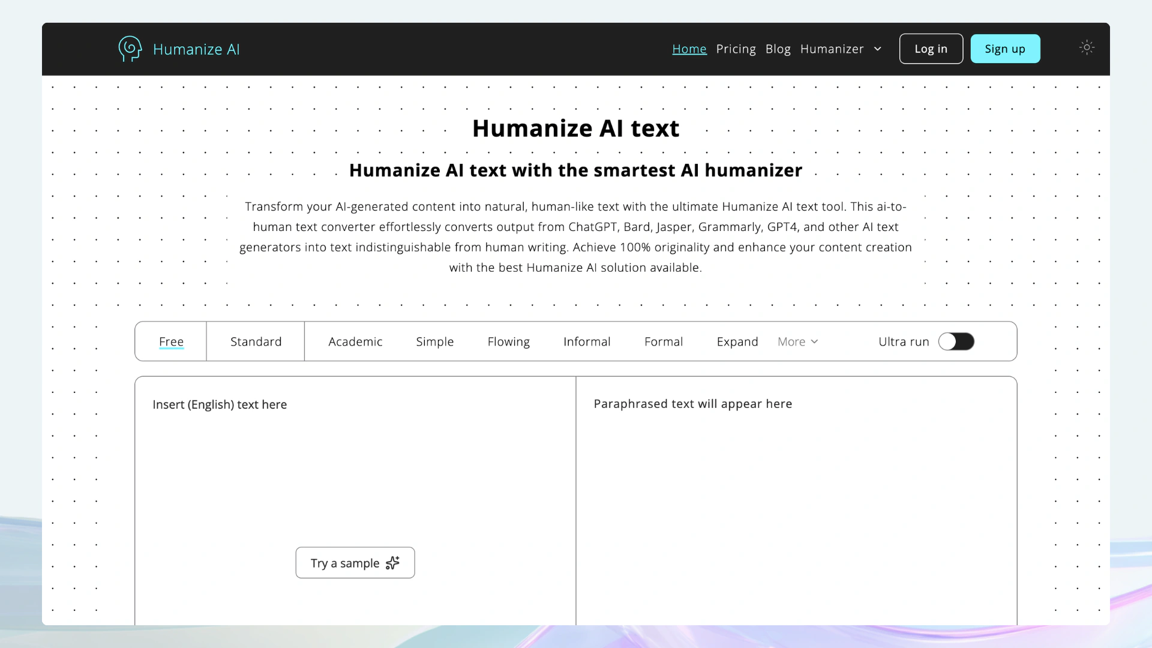Go to the Pricing page
This screenshot has height=648, width=1152.
736,49
